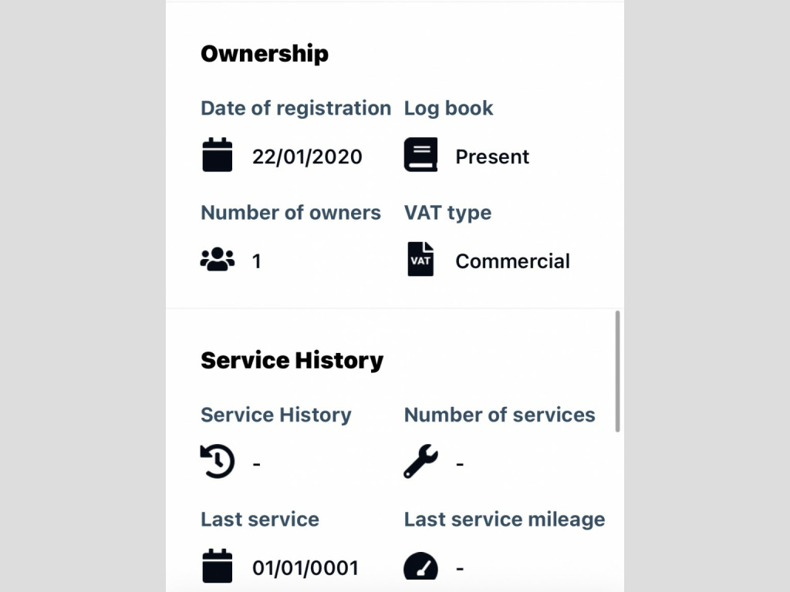Click the registration date 22/01/2020
Image resolution: width=790 pixels, height=592 pixels.
307,156
